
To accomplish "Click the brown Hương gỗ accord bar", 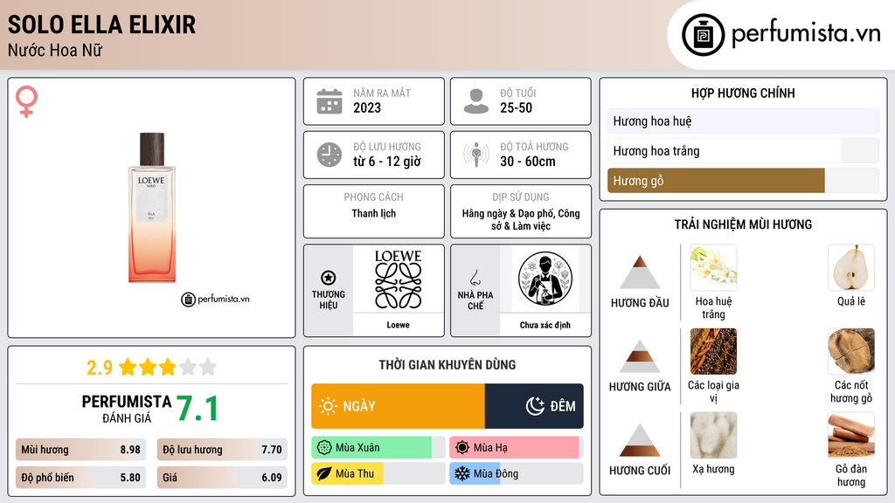I will (x=716, y=180).
